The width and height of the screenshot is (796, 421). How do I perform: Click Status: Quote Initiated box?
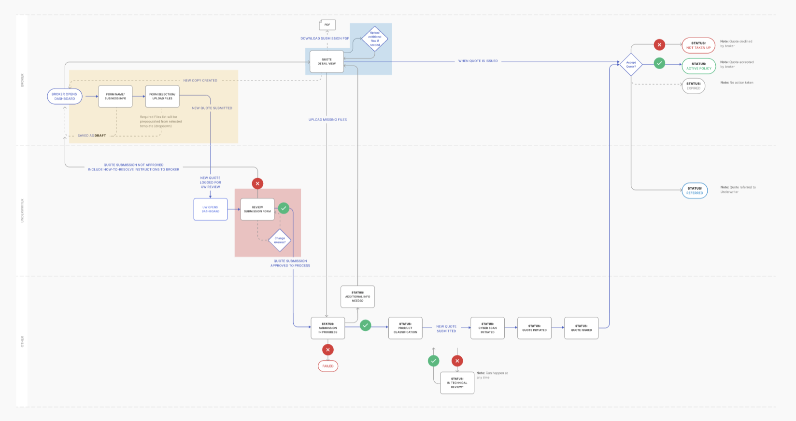(534, 328)
